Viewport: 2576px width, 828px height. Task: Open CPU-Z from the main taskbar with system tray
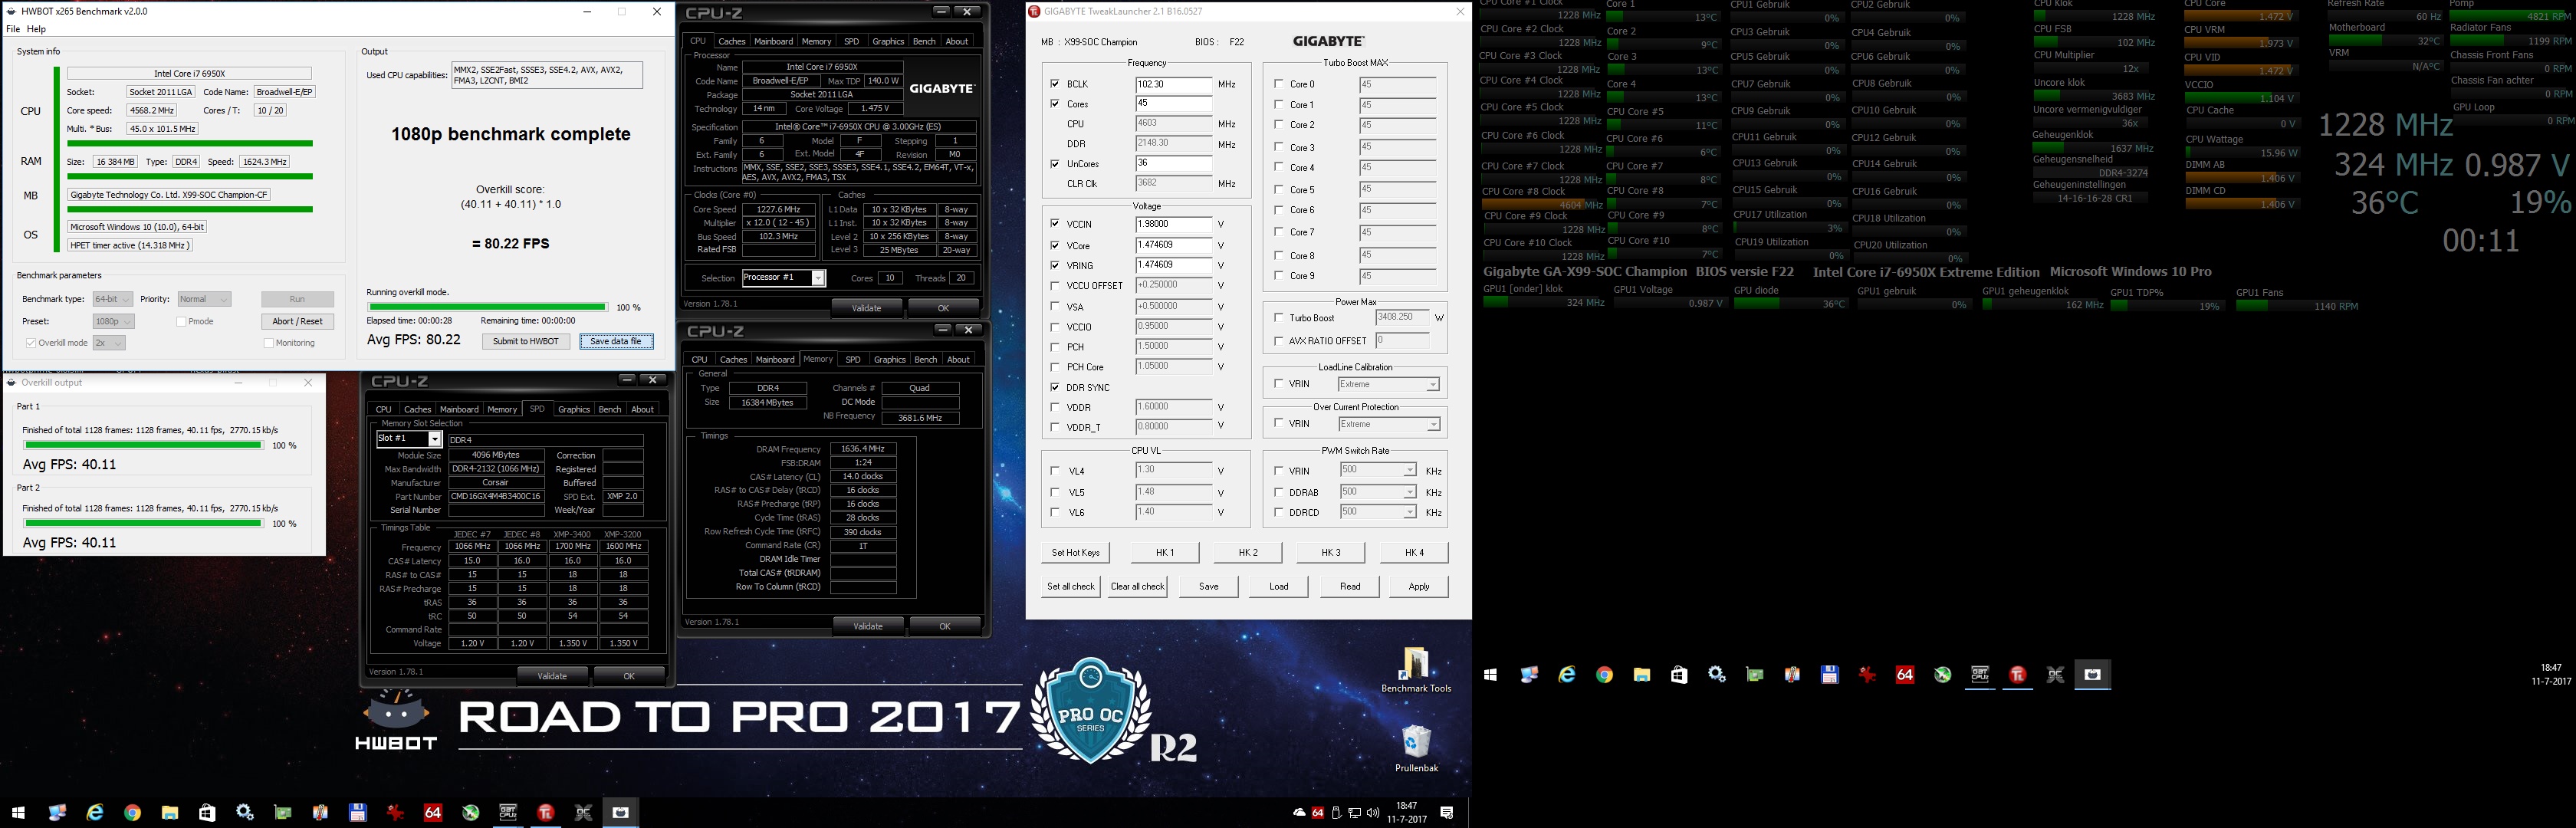[508, 813]
